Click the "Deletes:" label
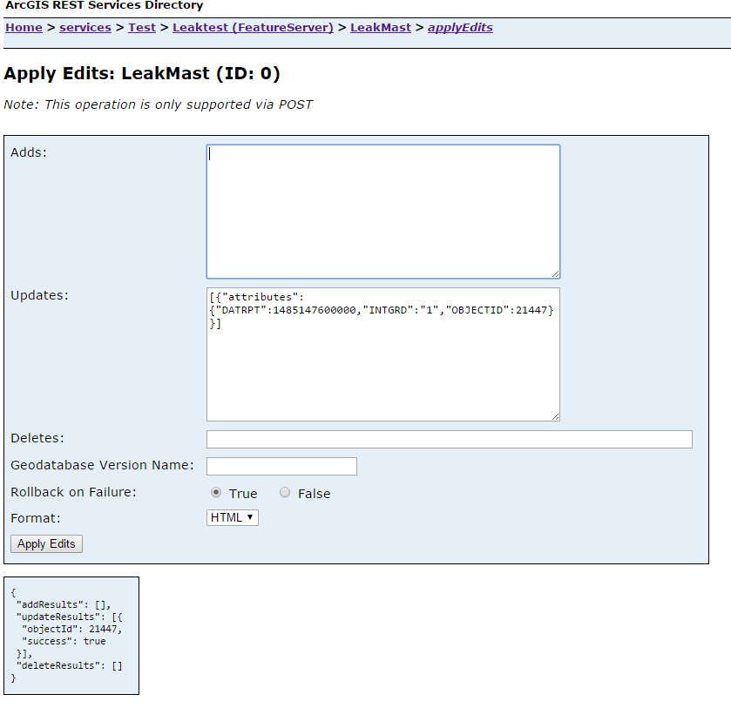731x708 pixels. pos(37,438)
